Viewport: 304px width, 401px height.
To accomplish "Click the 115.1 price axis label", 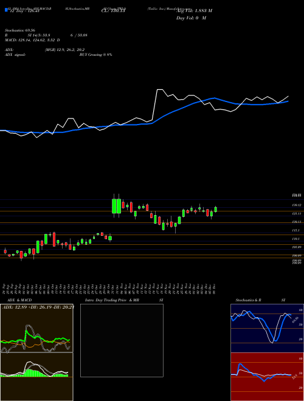I will coord(296,230).
